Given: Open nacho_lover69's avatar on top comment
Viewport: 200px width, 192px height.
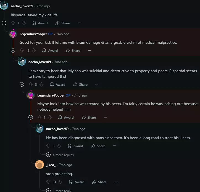Looking at the screenshot, I should [x=4, y=6].
